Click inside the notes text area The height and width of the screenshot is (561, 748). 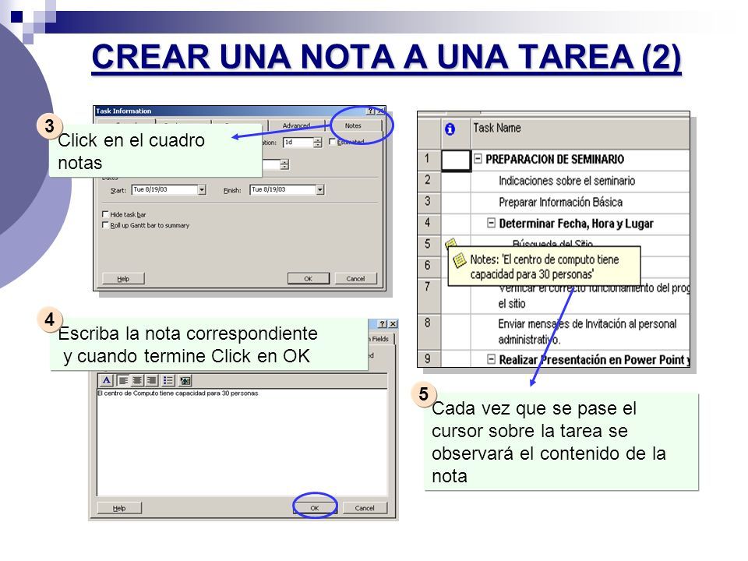coord(242,443)
